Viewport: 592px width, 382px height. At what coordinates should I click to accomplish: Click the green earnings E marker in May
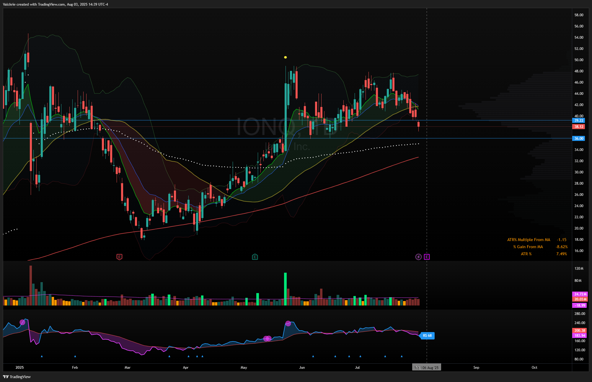tap(255, 257)
